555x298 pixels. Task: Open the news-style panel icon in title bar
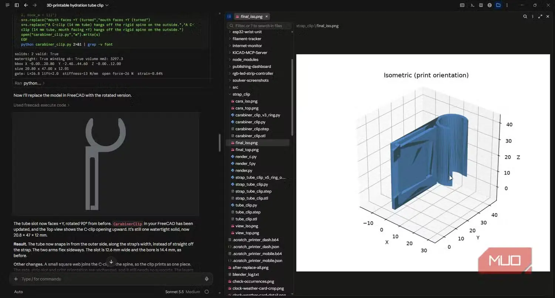point(462,5)
